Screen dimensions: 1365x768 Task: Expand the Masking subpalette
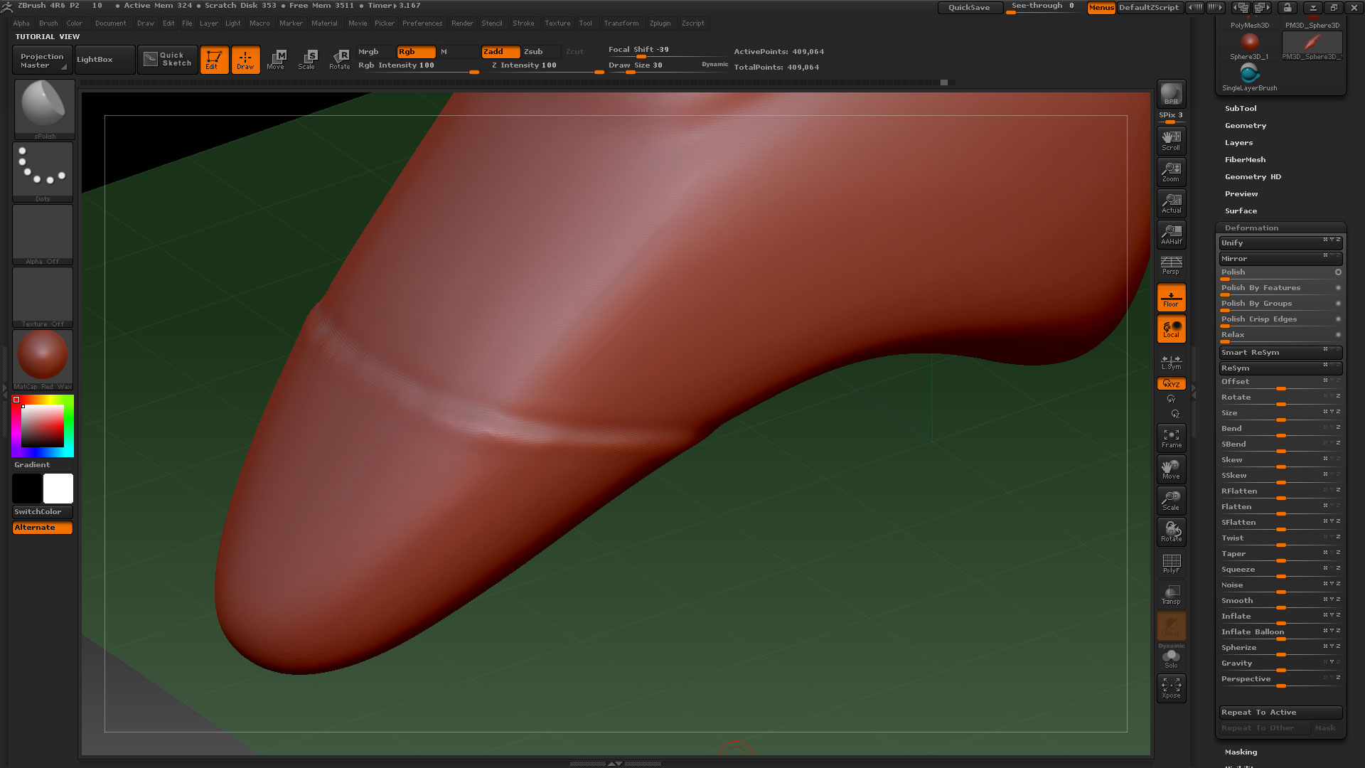click(x=1241, y=752)
